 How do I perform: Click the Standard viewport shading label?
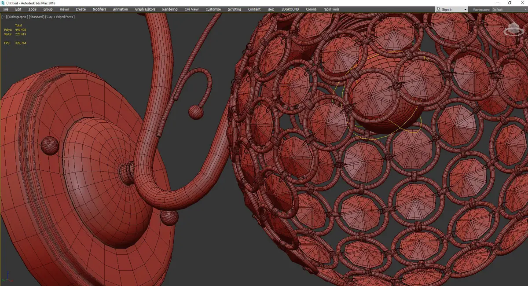pos(36,17)
